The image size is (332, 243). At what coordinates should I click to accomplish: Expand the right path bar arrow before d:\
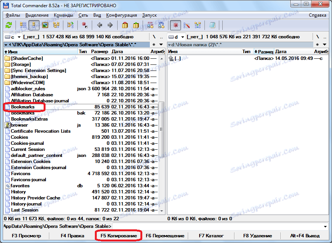(x=169, y=45)
